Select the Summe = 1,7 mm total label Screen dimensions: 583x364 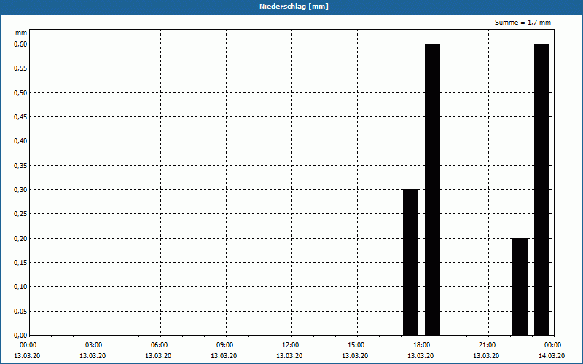[x=523, y=23]
